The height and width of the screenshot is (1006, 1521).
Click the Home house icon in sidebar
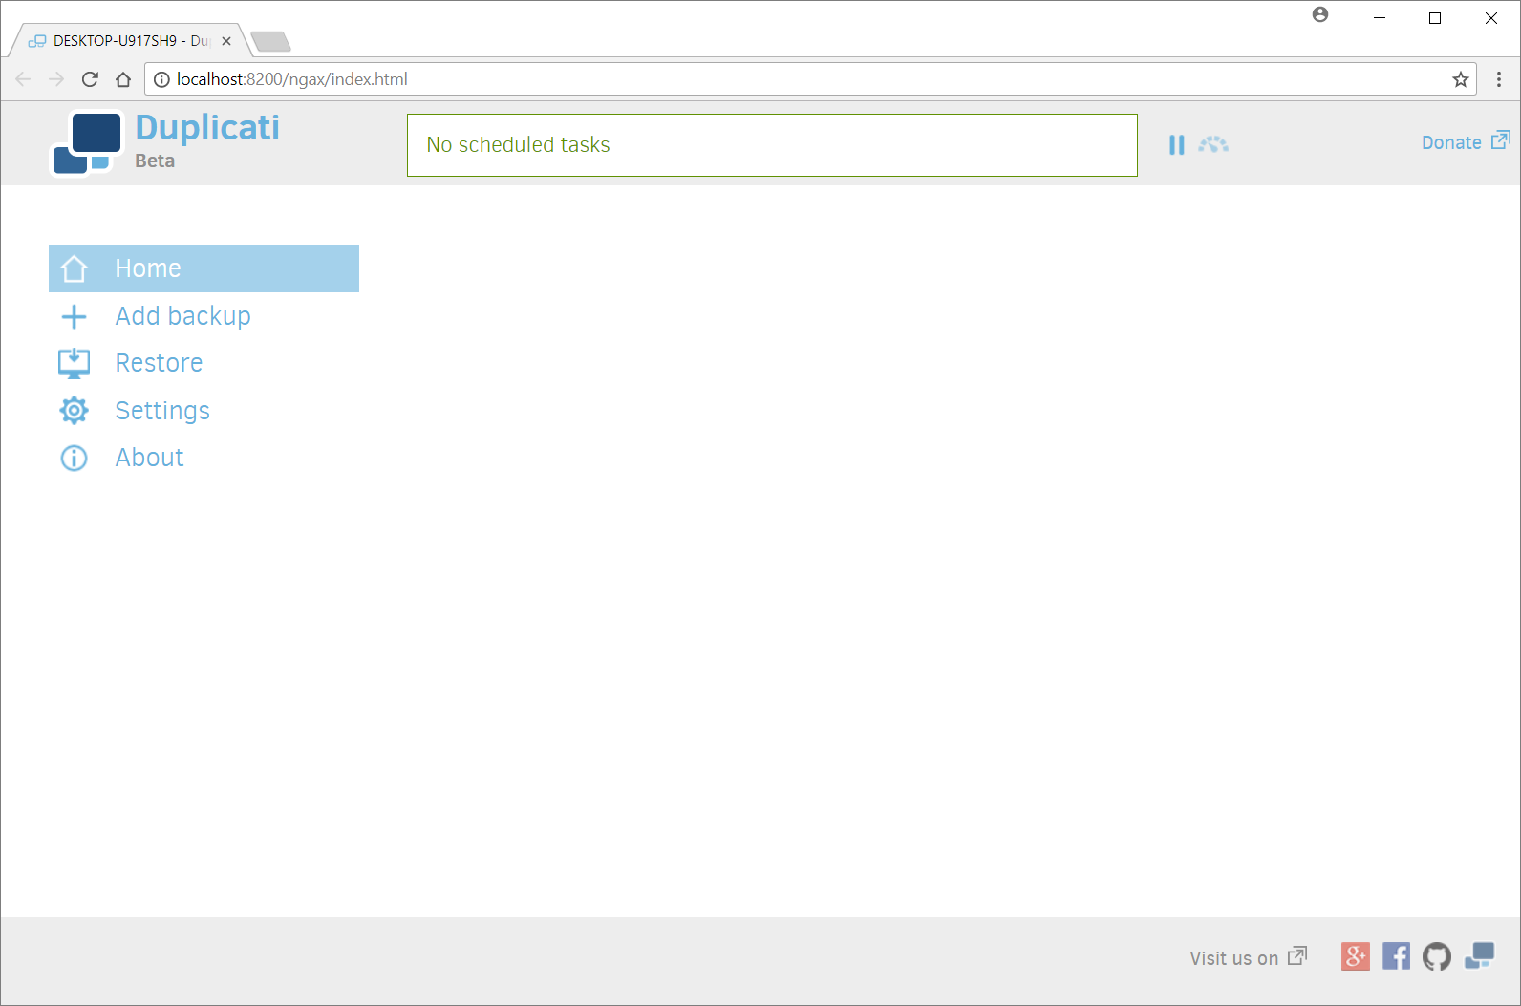[x=74, y=268]
